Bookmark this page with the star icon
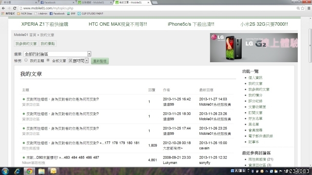This screenshot has width=312, height=175. pos(303,8)
